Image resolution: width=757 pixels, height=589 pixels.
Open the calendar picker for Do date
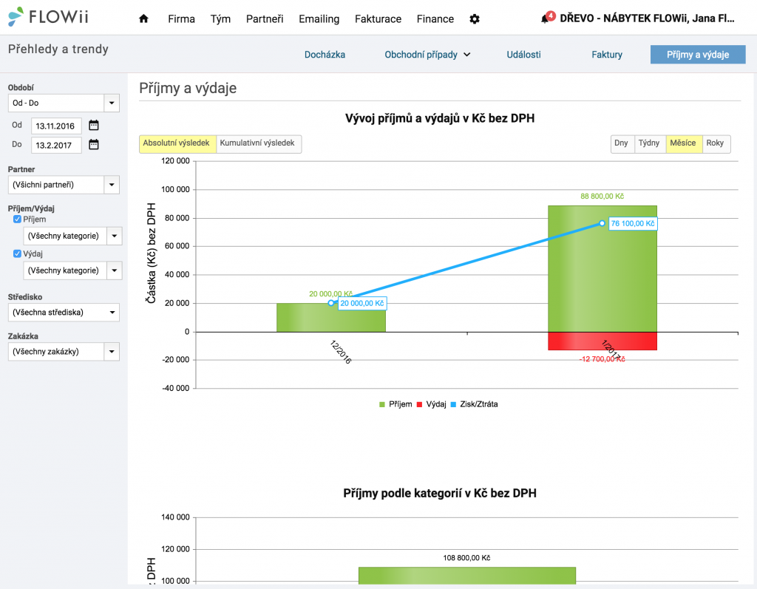coord(94,144)
